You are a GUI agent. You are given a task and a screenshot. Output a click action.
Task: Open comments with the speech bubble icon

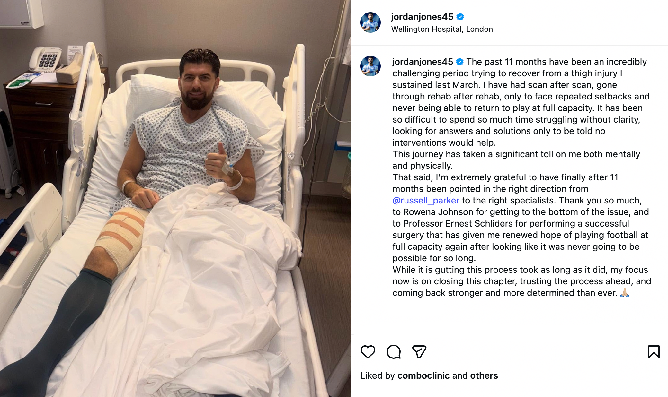click(394, 352)
